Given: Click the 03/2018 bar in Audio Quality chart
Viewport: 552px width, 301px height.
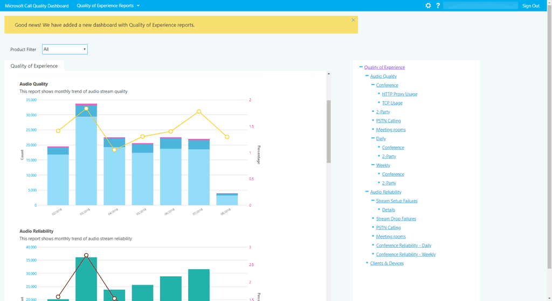Looking at the screenshot, I should coord(86,162).
